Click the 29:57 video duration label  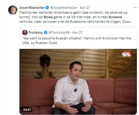pyautogui.click(x=27, y=110)
